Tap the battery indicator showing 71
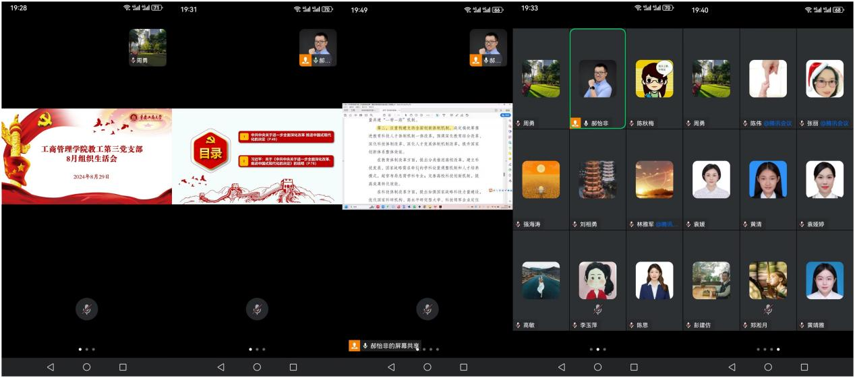Image resolution: width=855 pixels, height=378 pixels. pos(156,8)
